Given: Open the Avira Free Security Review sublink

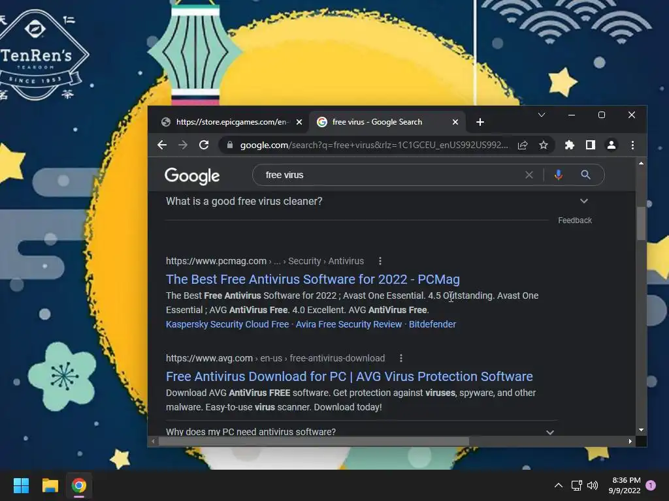Looking at the screenshot, I should (349, 324).
